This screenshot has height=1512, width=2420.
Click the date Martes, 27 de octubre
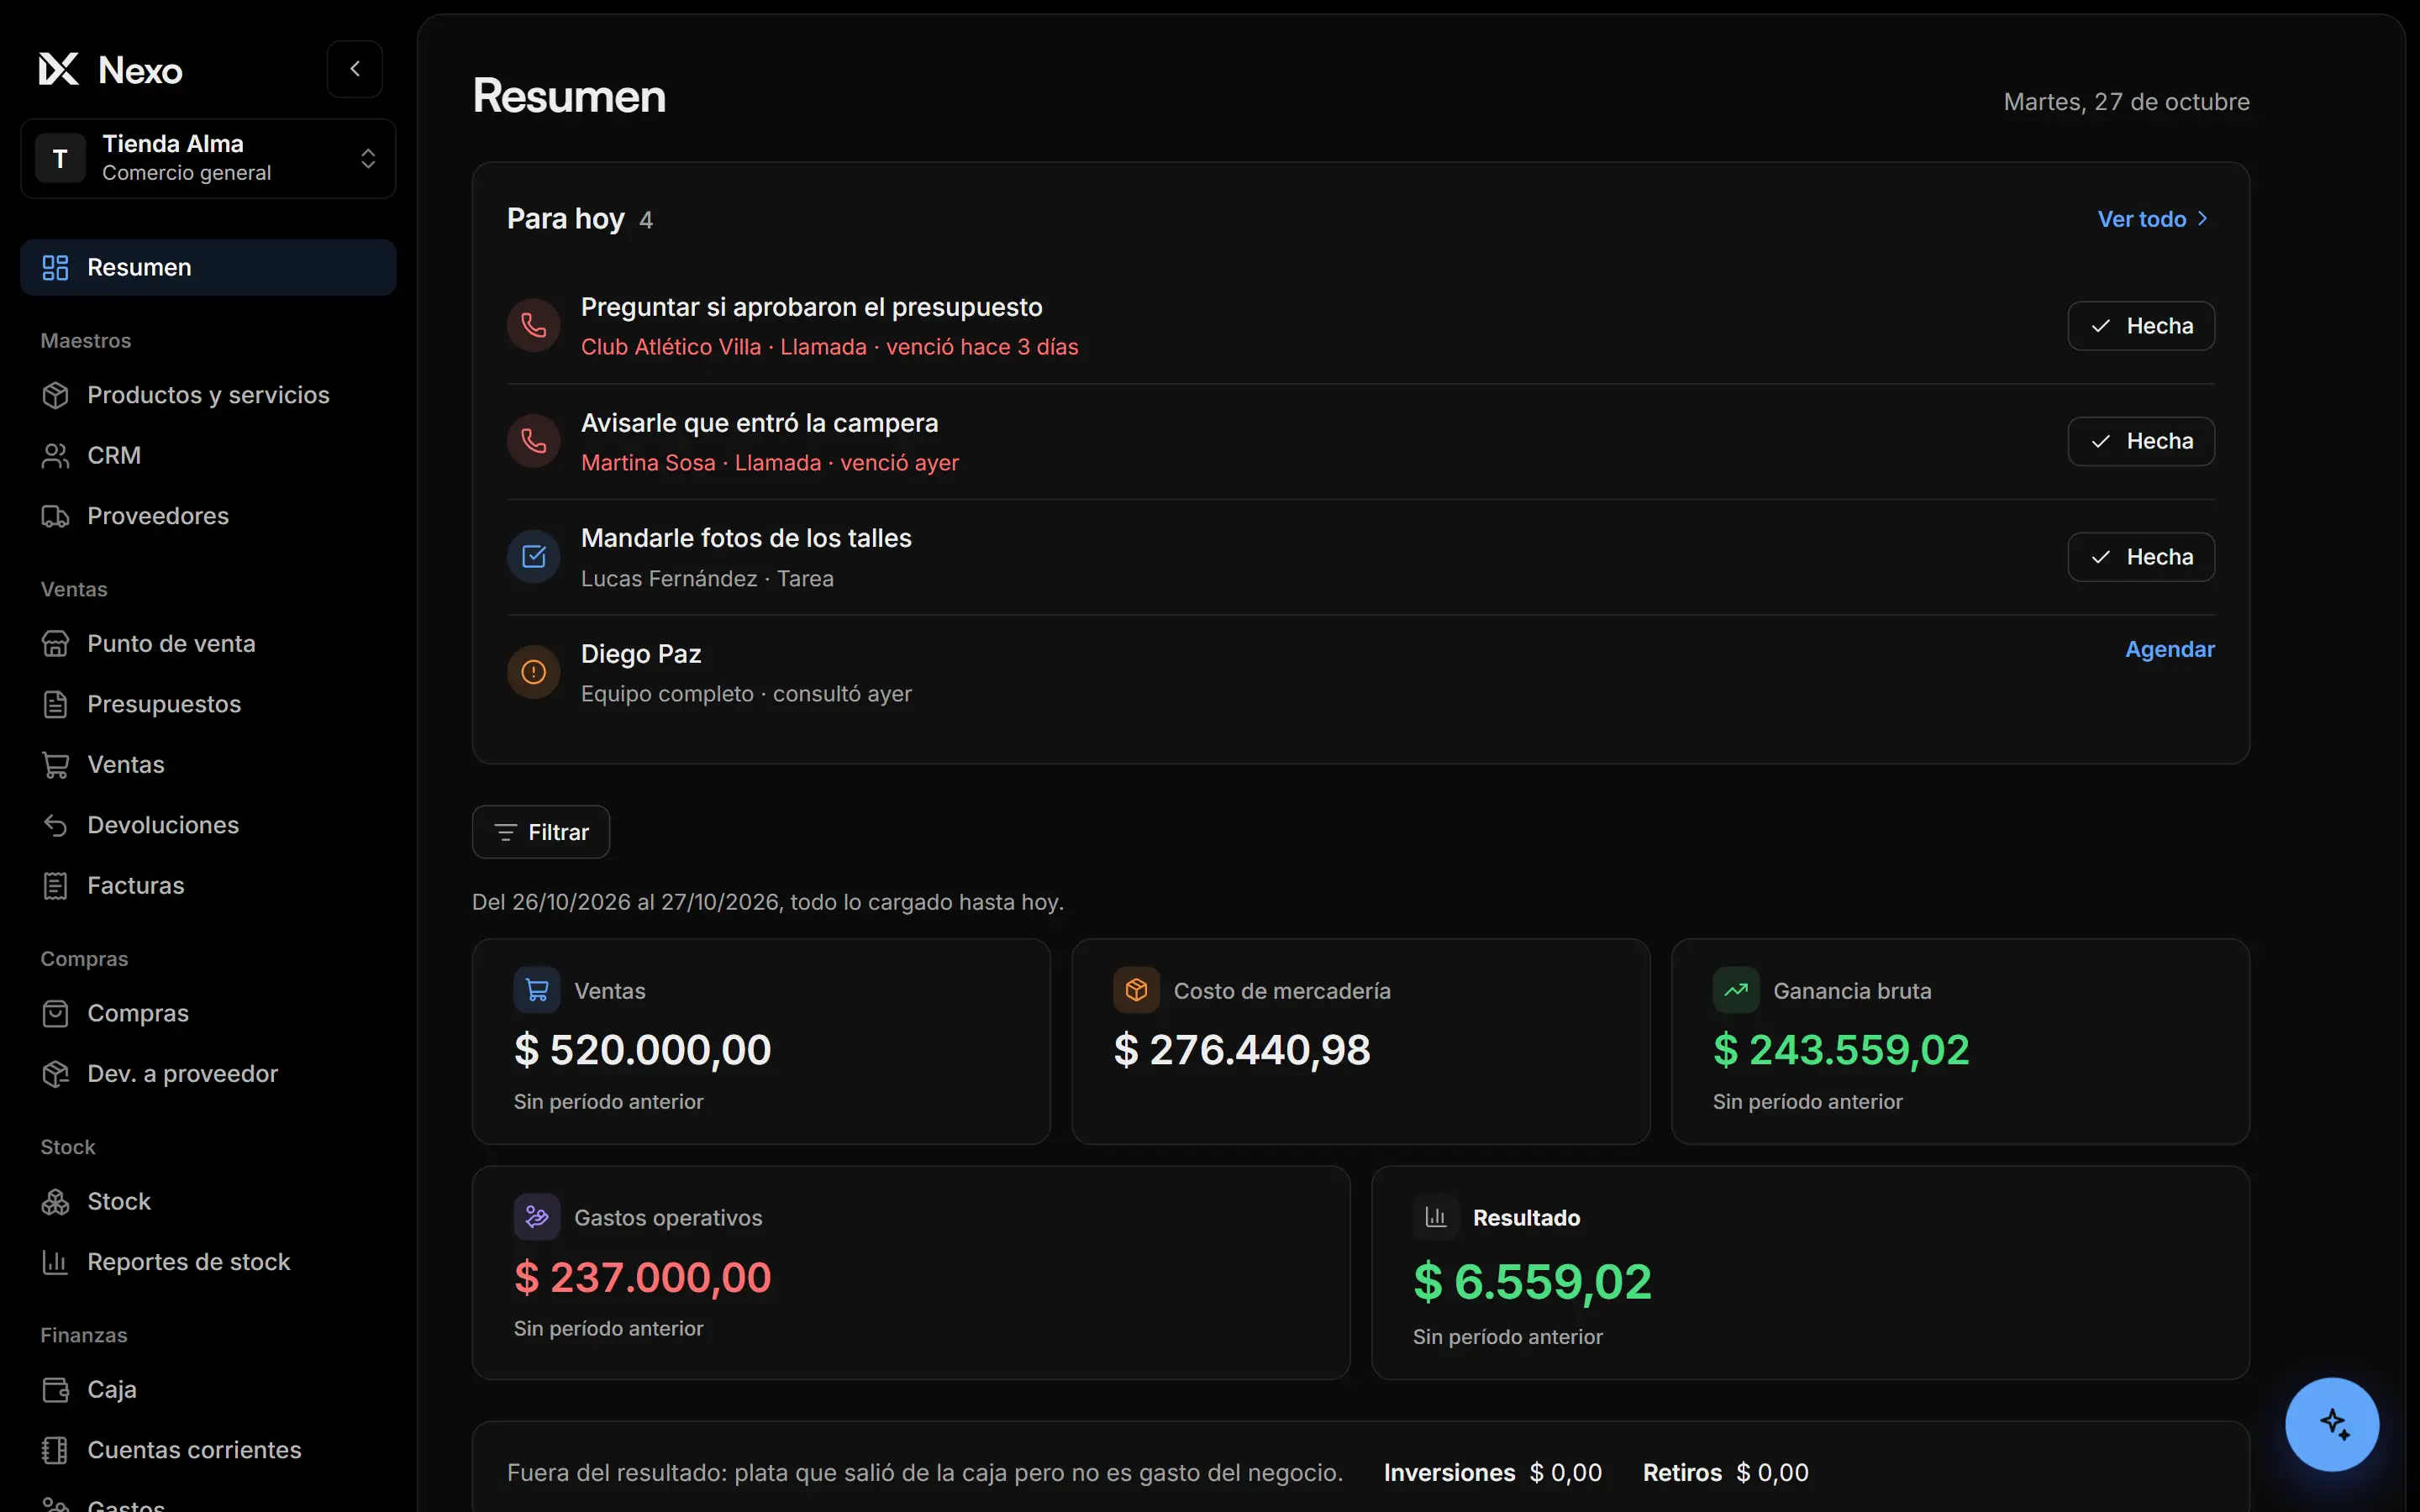click(x=2127, y=102)
